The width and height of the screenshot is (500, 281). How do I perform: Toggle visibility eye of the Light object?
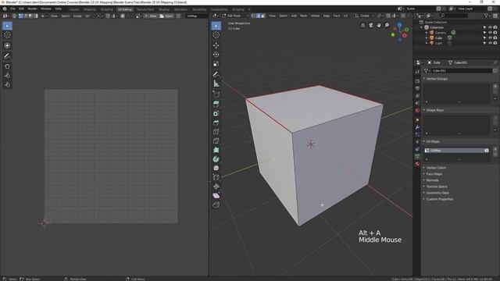(x=490, y=43)
